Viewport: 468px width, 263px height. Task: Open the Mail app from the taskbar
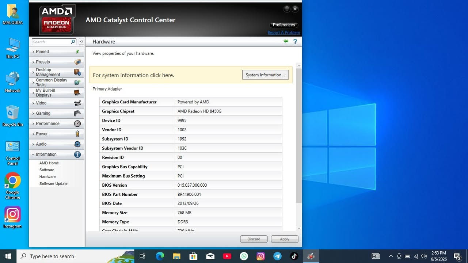[210, 256]
